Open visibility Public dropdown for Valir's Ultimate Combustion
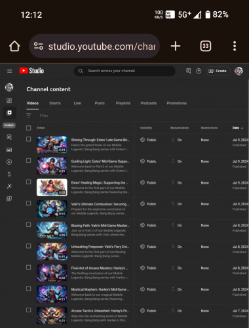This screenshot has width=249, height=328. pyautogui.click(x=148, y=204)
